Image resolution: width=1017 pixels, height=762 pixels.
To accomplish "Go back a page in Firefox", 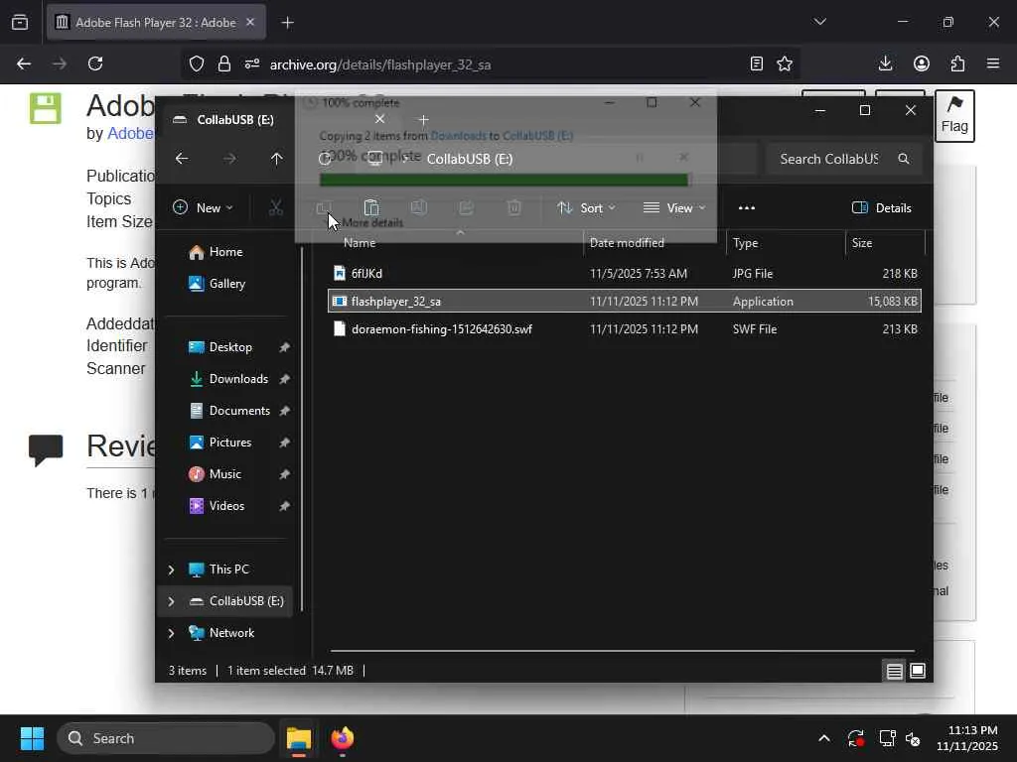I will [x=24, y=63].
